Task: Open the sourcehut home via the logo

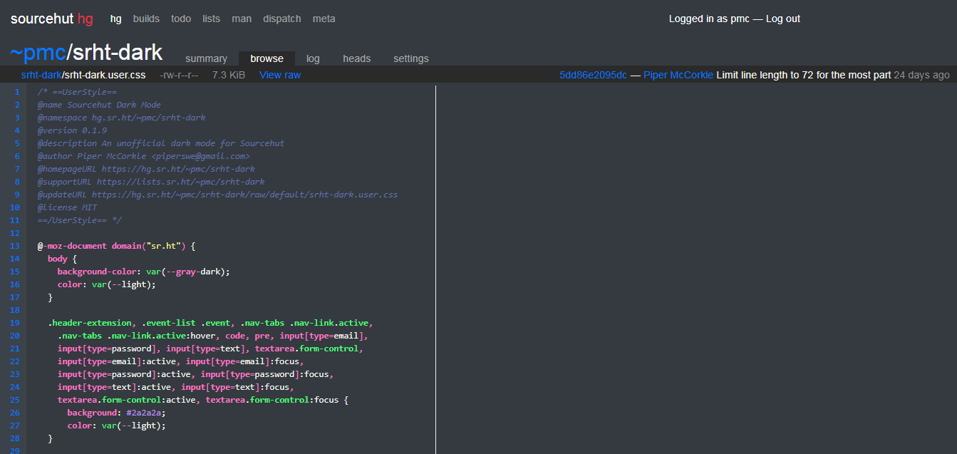Action: point(42,18)
